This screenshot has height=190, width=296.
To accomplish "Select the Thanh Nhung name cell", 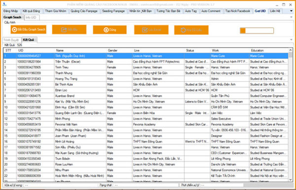I will pos(80,73).
